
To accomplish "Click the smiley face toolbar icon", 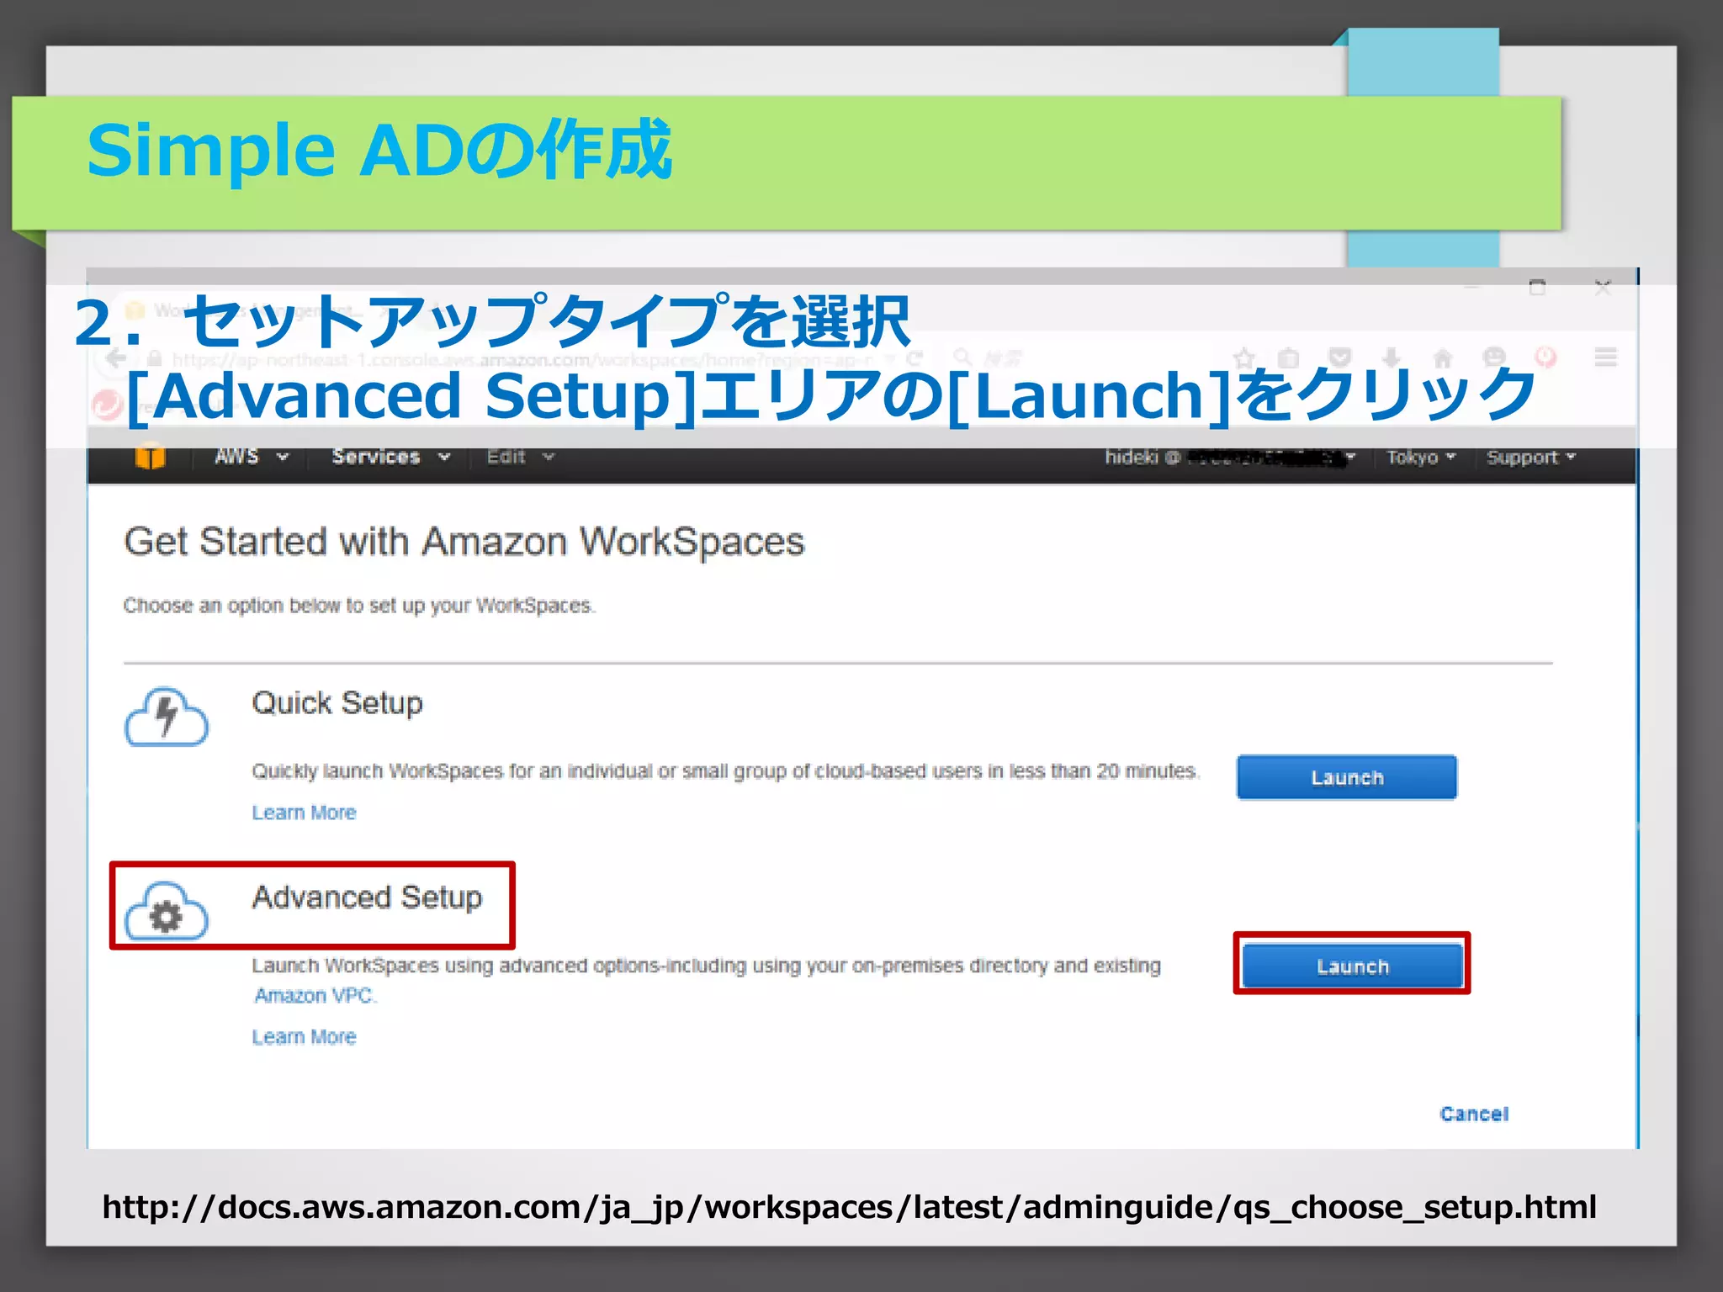I will [x=1494, y=358].
